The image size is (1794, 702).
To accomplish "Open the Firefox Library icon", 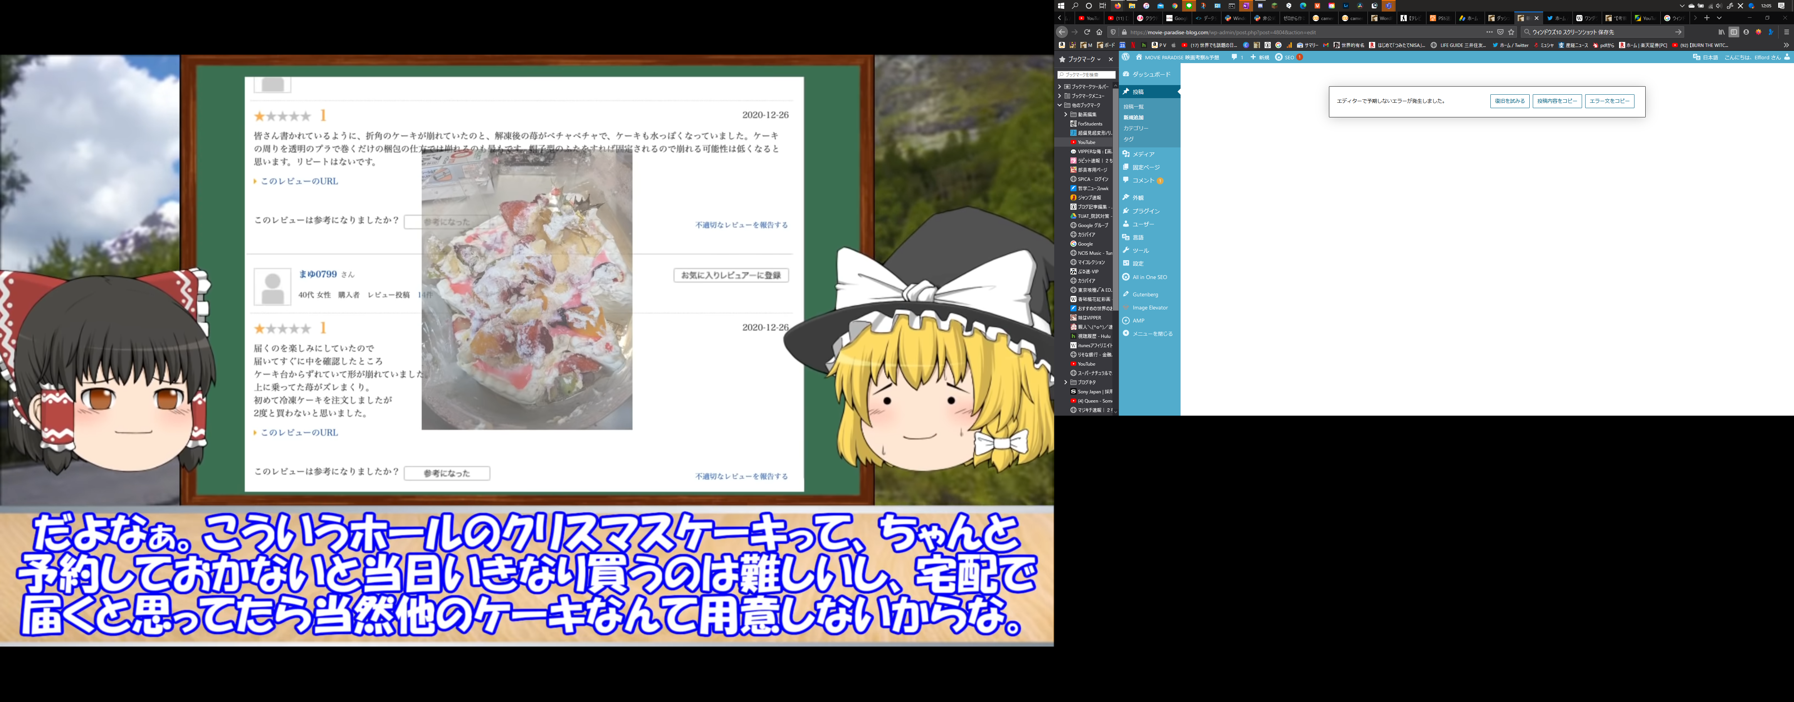I will tap(1722, 32).
